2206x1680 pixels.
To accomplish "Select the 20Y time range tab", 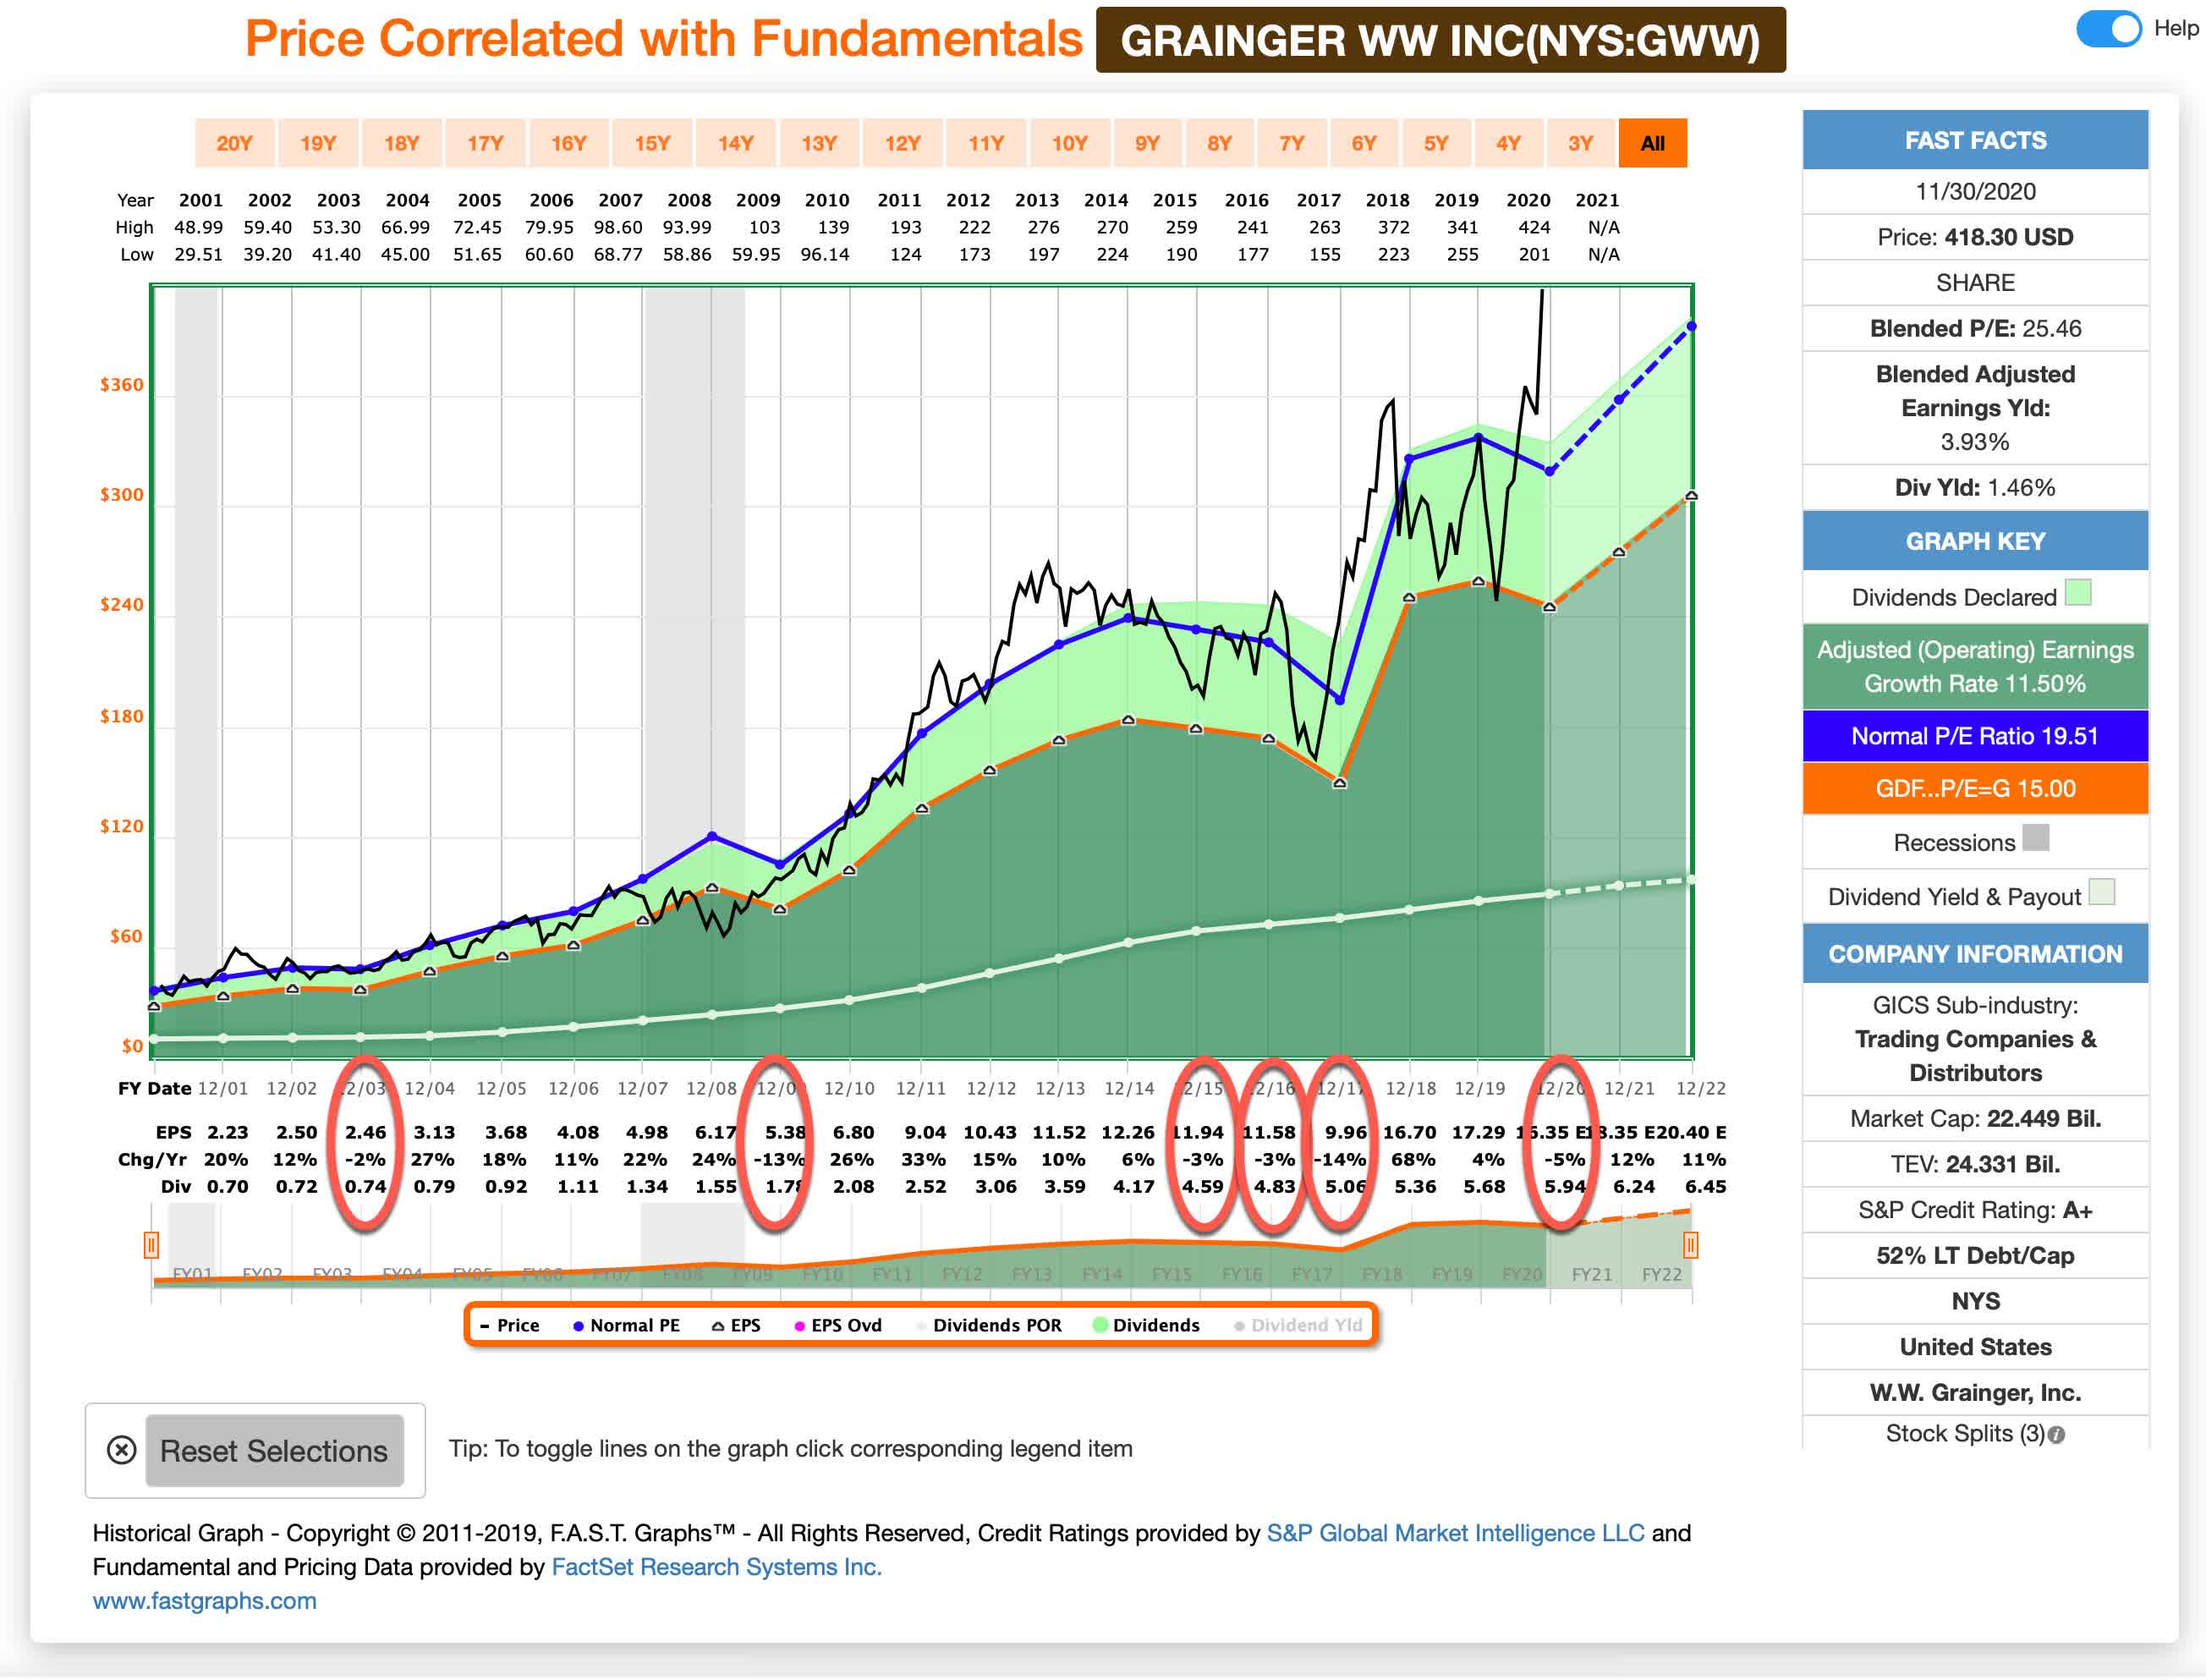I will pos(234,143).
